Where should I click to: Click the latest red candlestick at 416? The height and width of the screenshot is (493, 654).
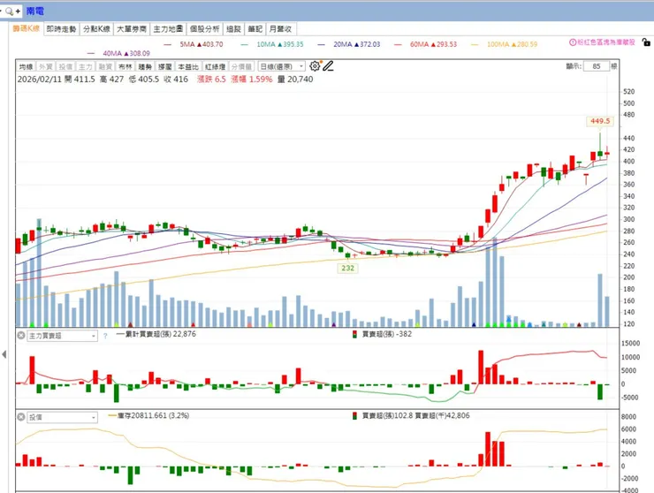607,154
